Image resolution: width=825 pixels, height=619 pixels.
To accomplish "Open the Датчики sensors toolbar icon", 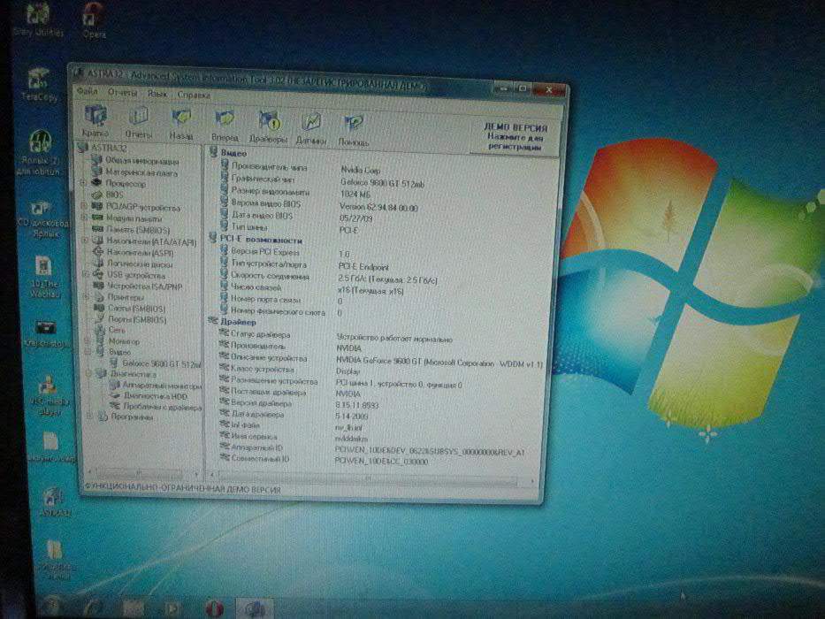I will (311, 129).
